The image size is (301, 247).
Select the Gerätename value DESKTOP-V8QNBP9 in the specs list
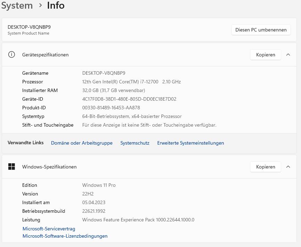pos(104,73)
